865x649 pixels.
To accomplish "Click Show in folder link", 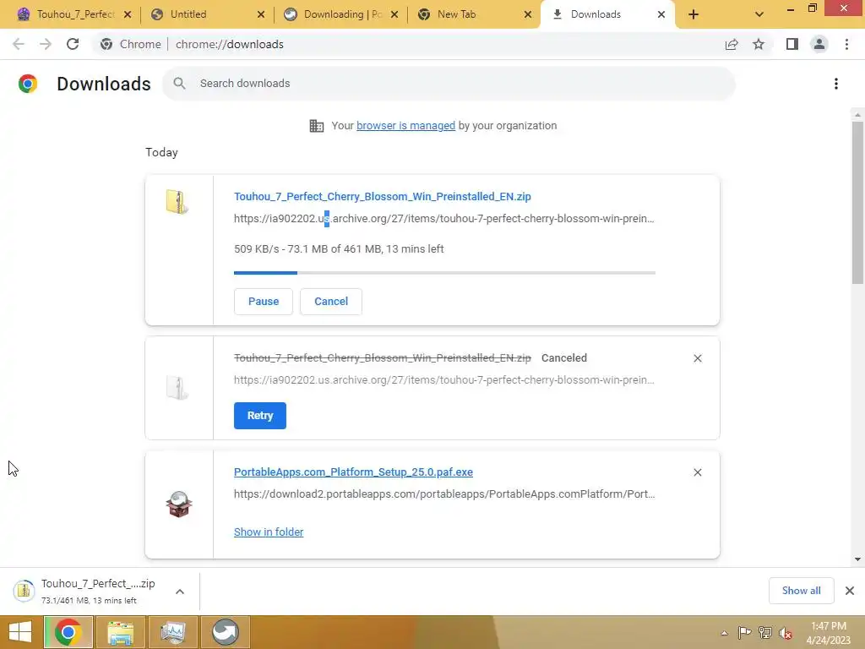I will [x=269, y=532].
